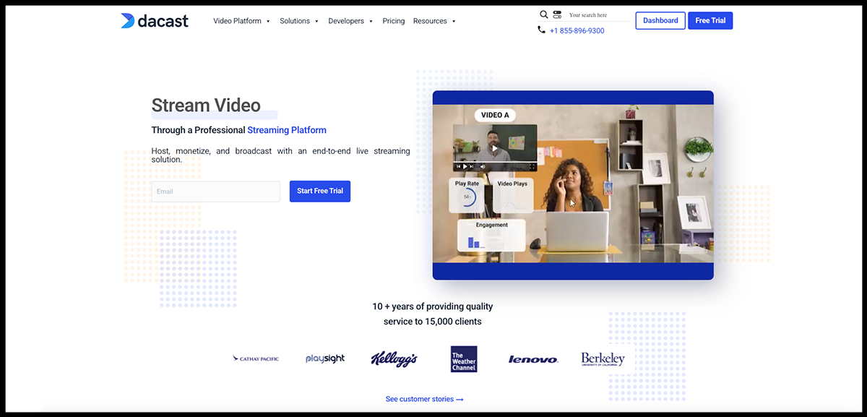Click the fullscreen icon in mini player
Image resolution: width=867 pixels, height=417 pixels.
(533, 167)
